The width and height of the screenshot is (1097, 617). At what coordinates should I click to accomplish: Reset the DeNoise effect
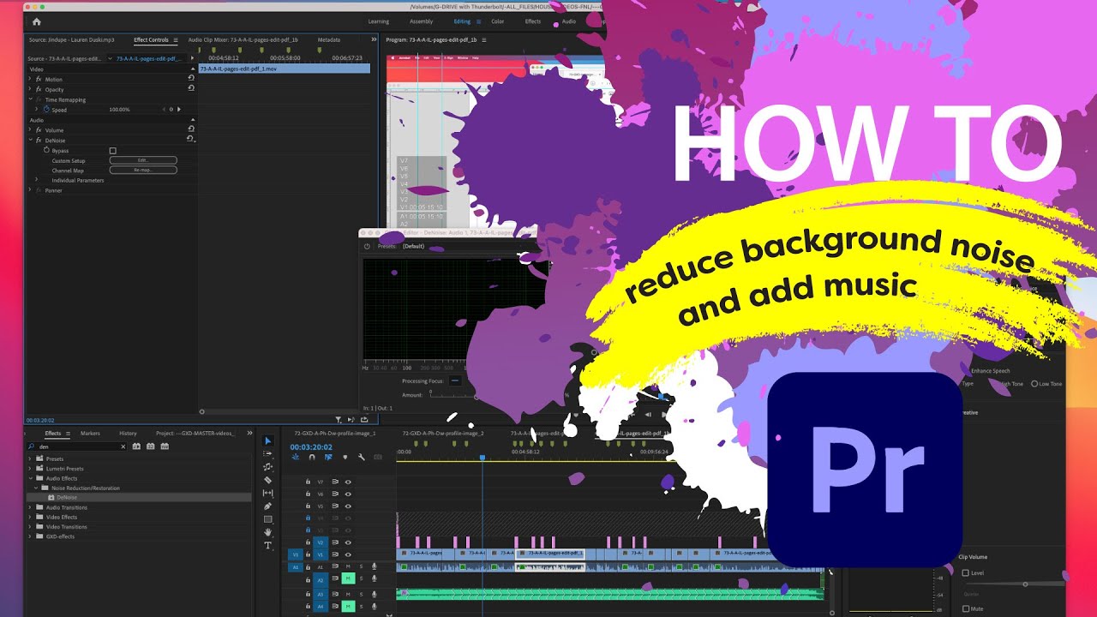click(x=191, y=139)
